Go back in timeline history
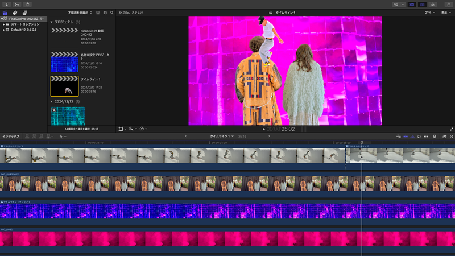Screen dimensions: 455x256 (x=186, y=136)
